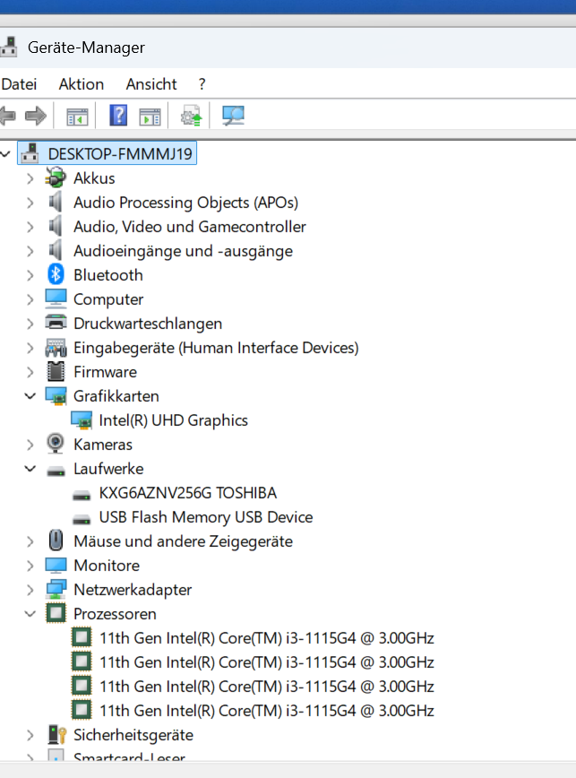Expand Mäuse und andere Zeigegeräte

pyautogui.click(x=30, y=541)
